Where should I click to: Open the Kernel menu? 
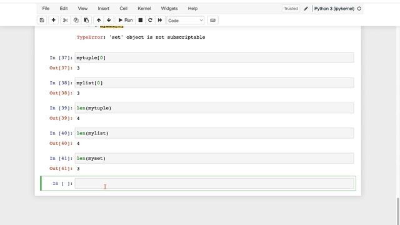[x=144, y=8]
